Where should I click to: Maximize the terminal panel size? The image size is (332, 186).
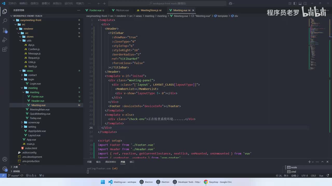[x=322, y=162]
